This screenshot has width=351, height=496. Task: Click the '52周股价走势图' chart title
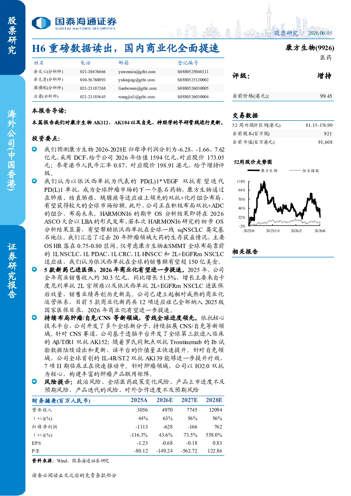[x=253, y=162]
